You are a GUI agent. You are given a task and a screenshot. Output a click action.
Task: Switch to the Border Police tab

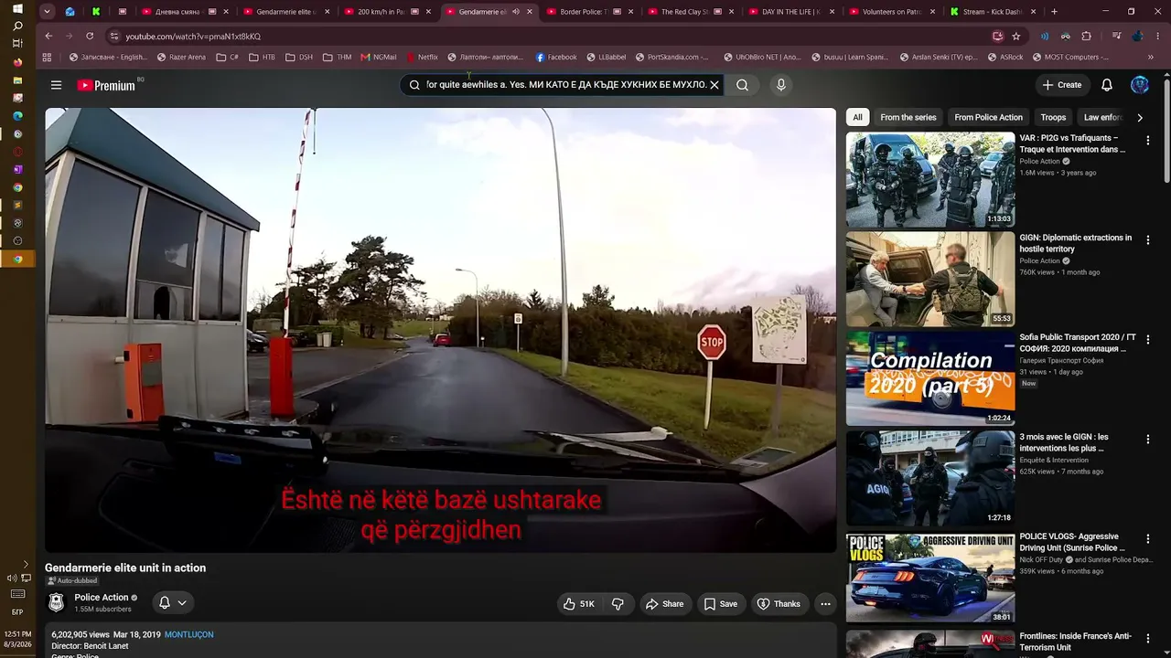point(591,12)
